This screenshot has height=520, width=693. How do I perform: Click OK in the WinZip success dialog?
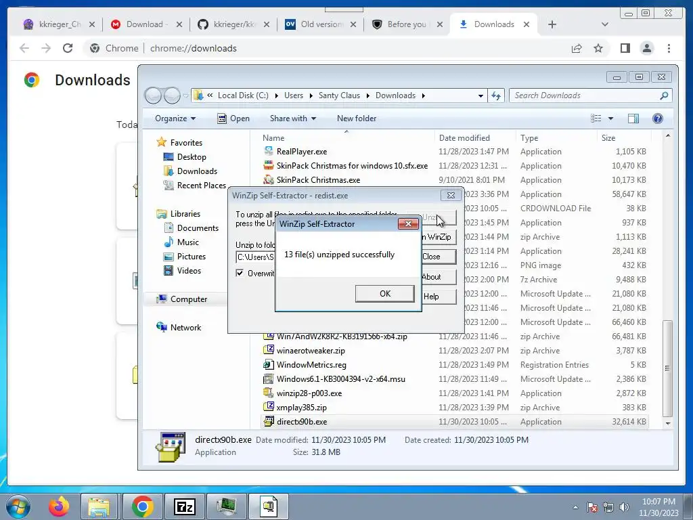tap(384, 294)
